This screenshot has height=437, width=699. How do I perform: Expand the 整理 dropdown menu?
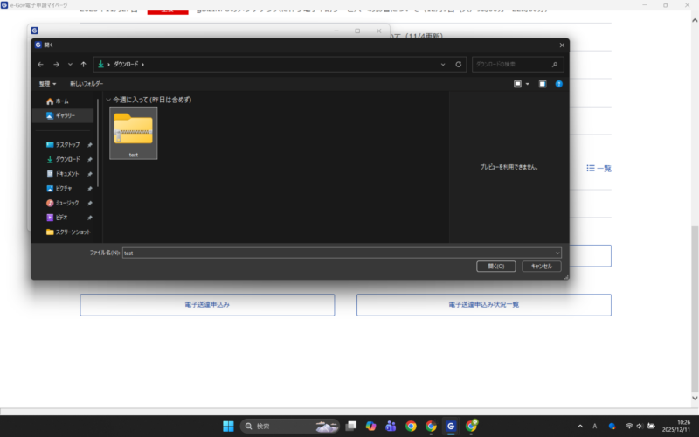(x=47, y=84)
